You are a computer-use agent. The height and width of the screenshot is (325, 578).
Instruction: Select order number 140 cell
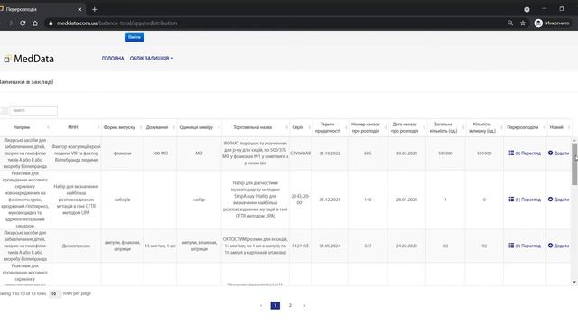tap(368, 200)
